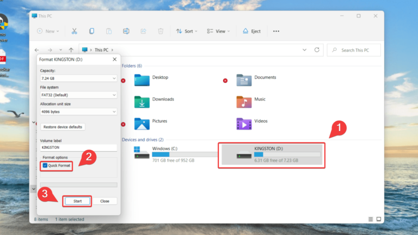Click Restore device defaults button
The image size is (418, 235).
point(63,127)
